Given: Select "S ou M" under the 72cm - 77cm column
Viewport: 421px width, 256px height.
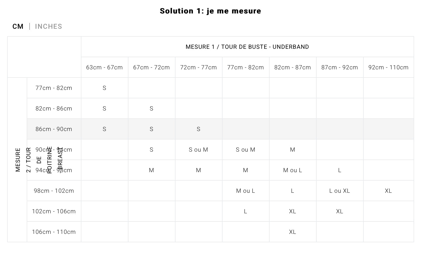Looking at the screenshot, I should click(198, 149).
